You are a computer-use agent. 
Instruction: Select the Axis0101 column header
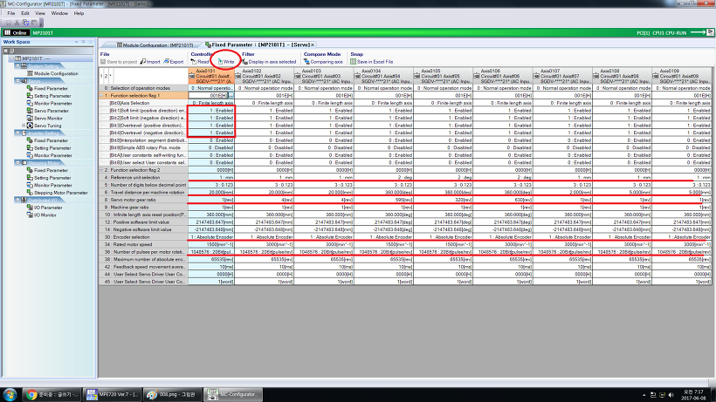click(211, 76)
